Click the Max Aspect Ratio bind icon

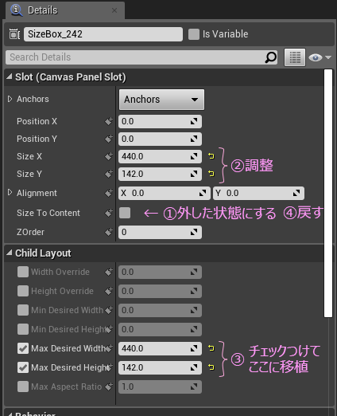point(109,387)
